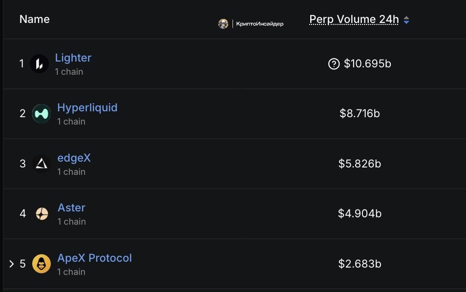Click the Aster protocol logo icon
Image resolution: width=466 pixels, height=292 pixels.
(x=42, y=214)
